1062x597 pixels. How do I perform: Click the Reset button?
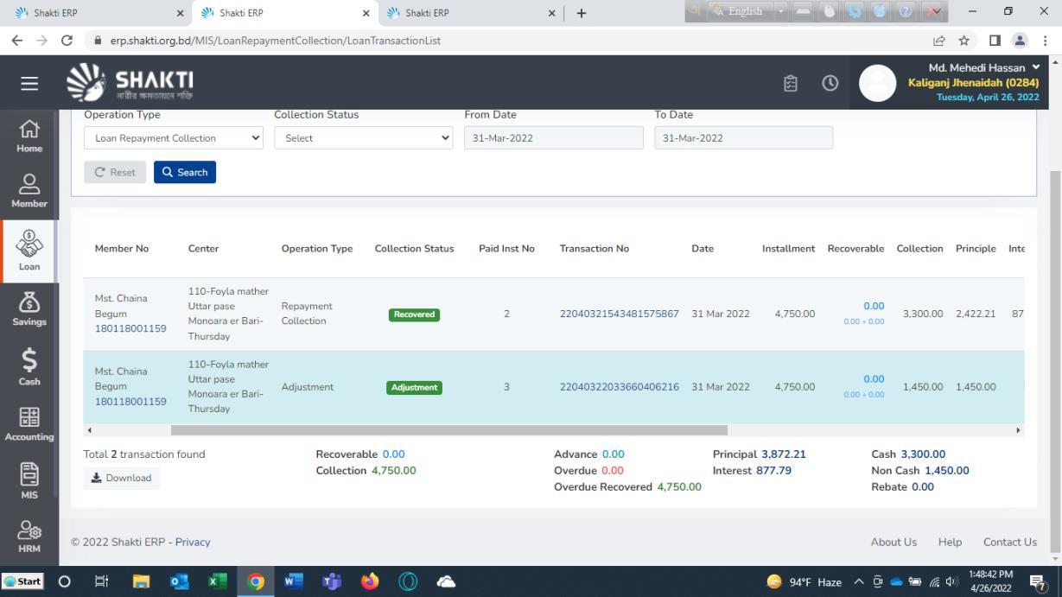pos(115,172)
